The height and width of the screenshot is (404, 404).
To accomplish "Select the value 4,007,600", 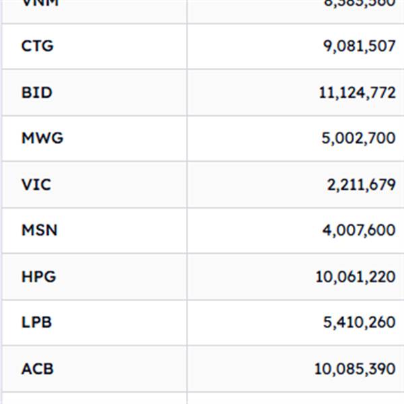I will (x=359, y=230).
